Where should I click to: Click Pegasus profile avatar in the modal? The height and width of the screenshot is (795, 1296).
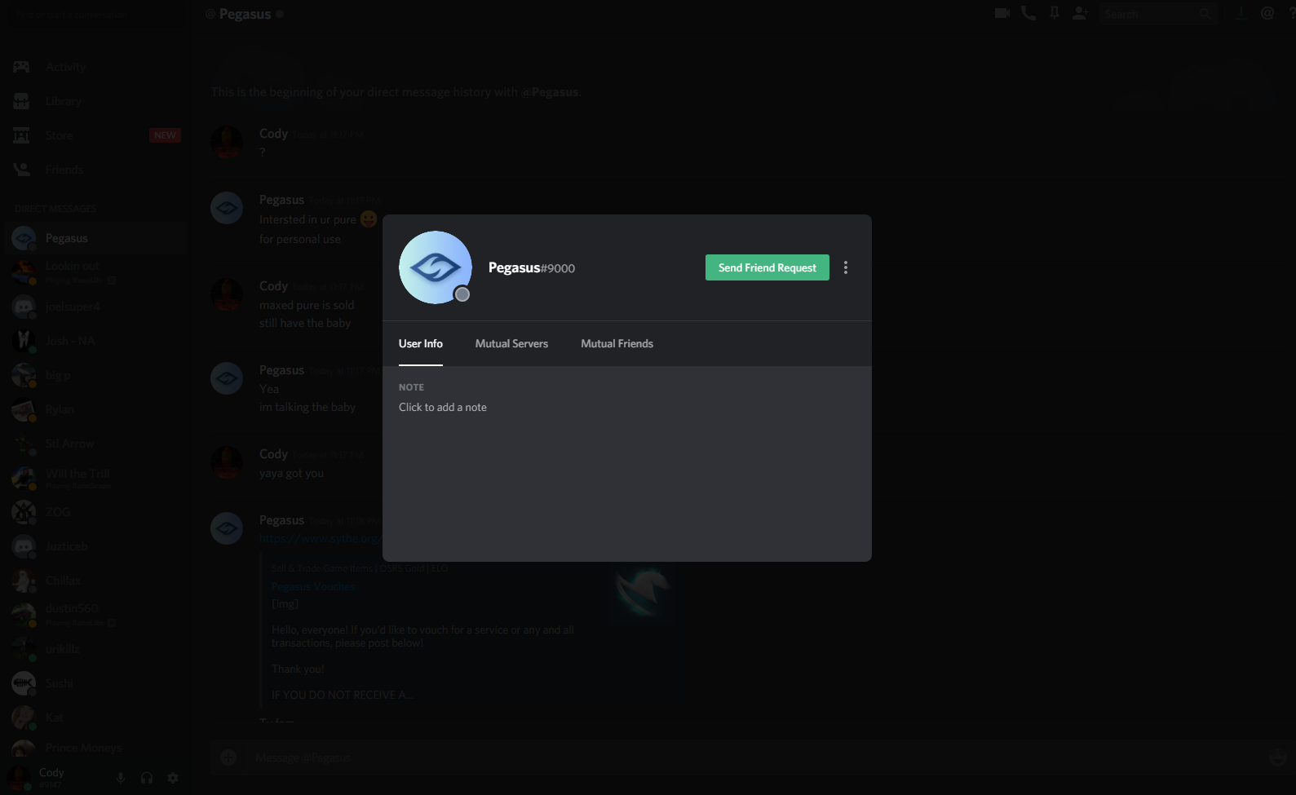[436, 267]
